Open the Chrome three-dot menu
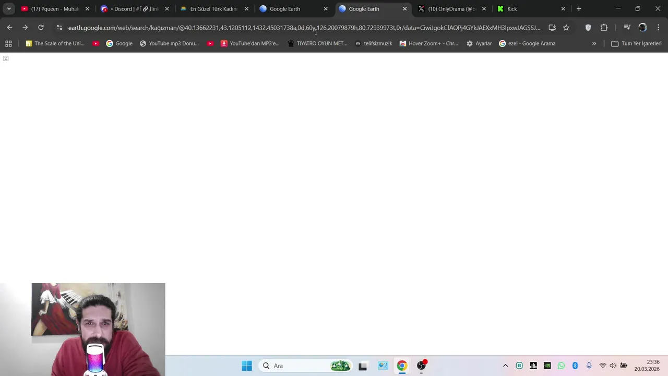The width and height of the screenshot is (668, 376). (658, 28)
